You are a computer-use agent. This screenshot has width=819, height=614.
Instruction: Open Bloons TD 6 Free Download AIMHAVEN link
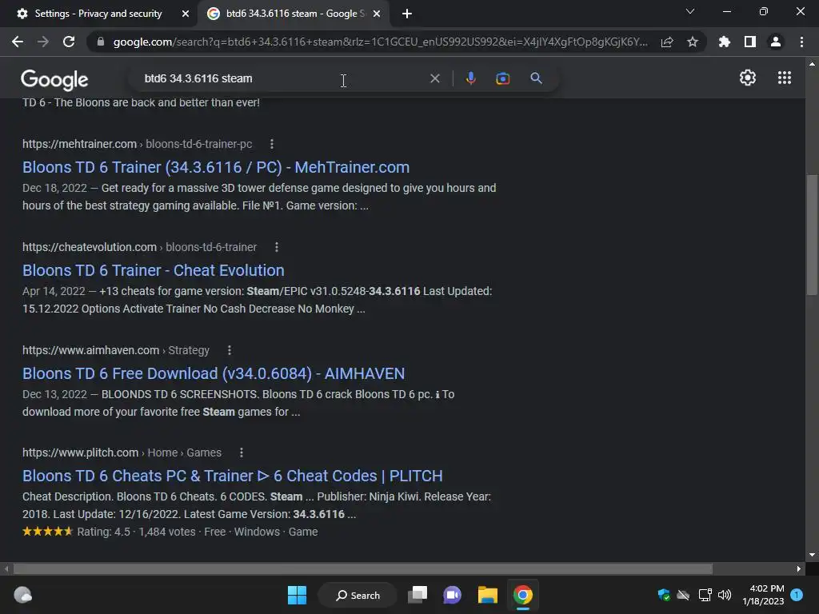(x=213, y=373)
